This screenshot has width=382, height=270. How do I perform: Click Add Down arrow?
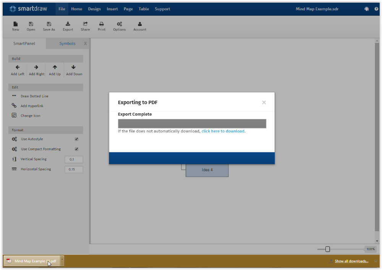click(x=73, y=67)
